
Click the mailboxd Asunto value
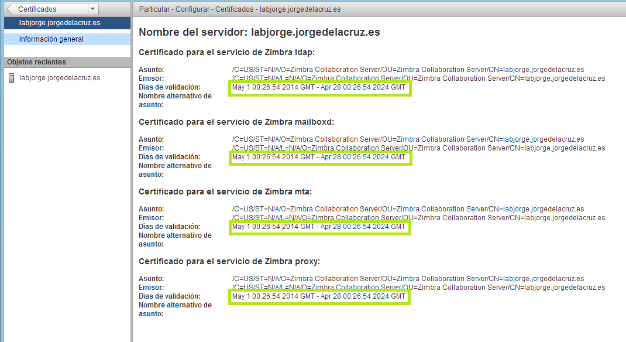pos(408,139)
